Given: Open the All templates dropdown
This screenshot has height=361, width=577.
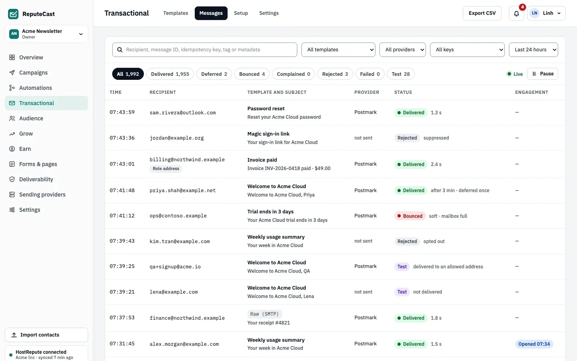Looking at the screenshot, I should point(338,50).
